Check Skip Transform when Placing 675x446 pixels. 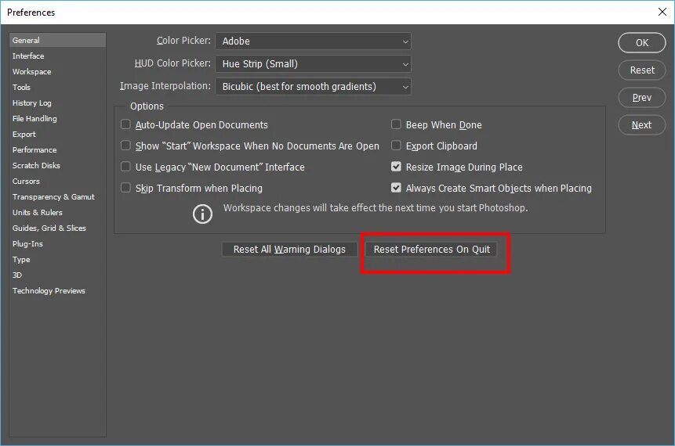click(x=125, y=188)
